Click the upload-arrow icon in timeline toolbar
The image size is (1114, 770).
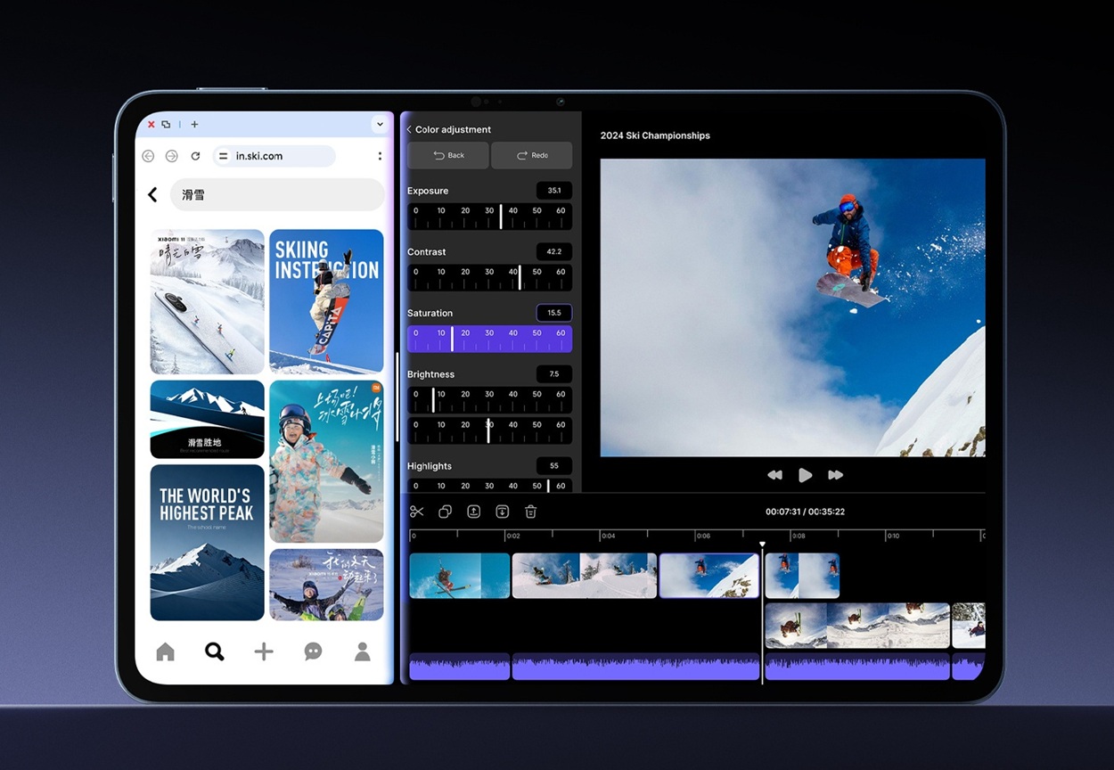point(473,512)
